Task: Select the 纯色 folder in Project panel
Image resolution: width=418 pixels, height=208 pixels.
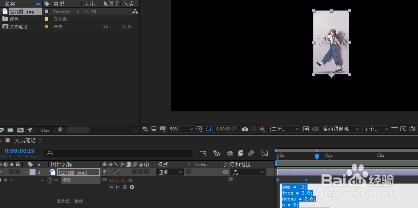Action: pos(14,19)
